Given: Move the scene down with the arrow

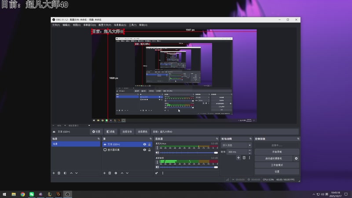Looking at the screenshot, I should (x=77, y=173).
